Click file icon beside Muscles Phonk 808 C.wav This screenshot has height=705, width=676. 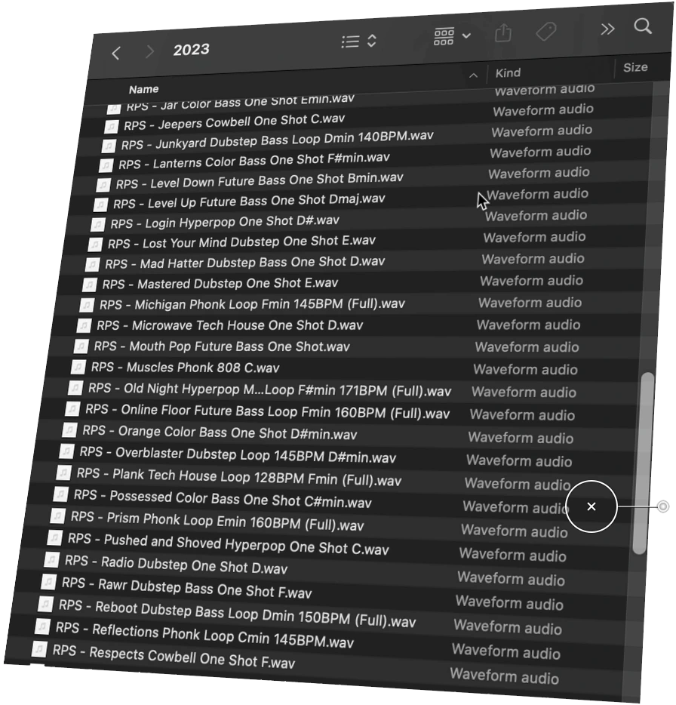pos(77,367)
